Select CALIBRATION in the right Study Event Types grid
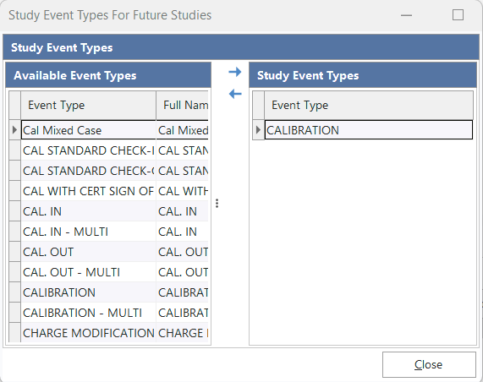 click(x=369, y=130)
